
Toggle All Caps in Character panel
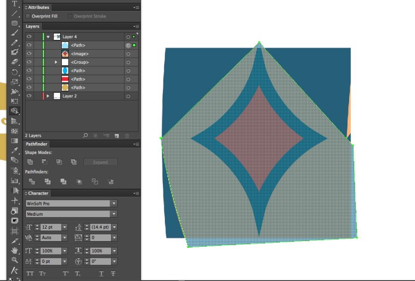tap(30, 273)
